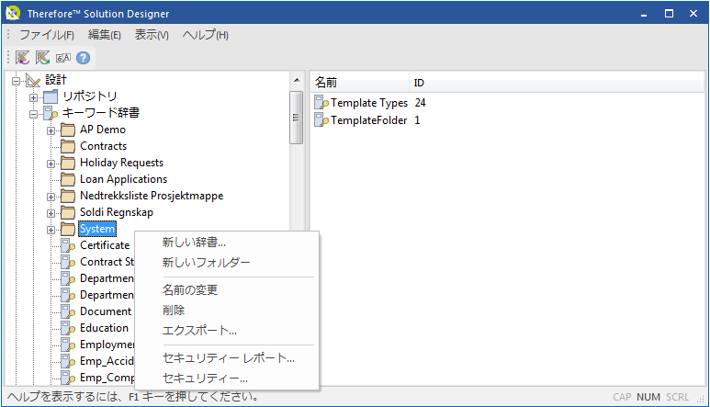The image size is (710, 407).
Task: Open the ヘルプ(H) menu
Action: tap(205, 35)
